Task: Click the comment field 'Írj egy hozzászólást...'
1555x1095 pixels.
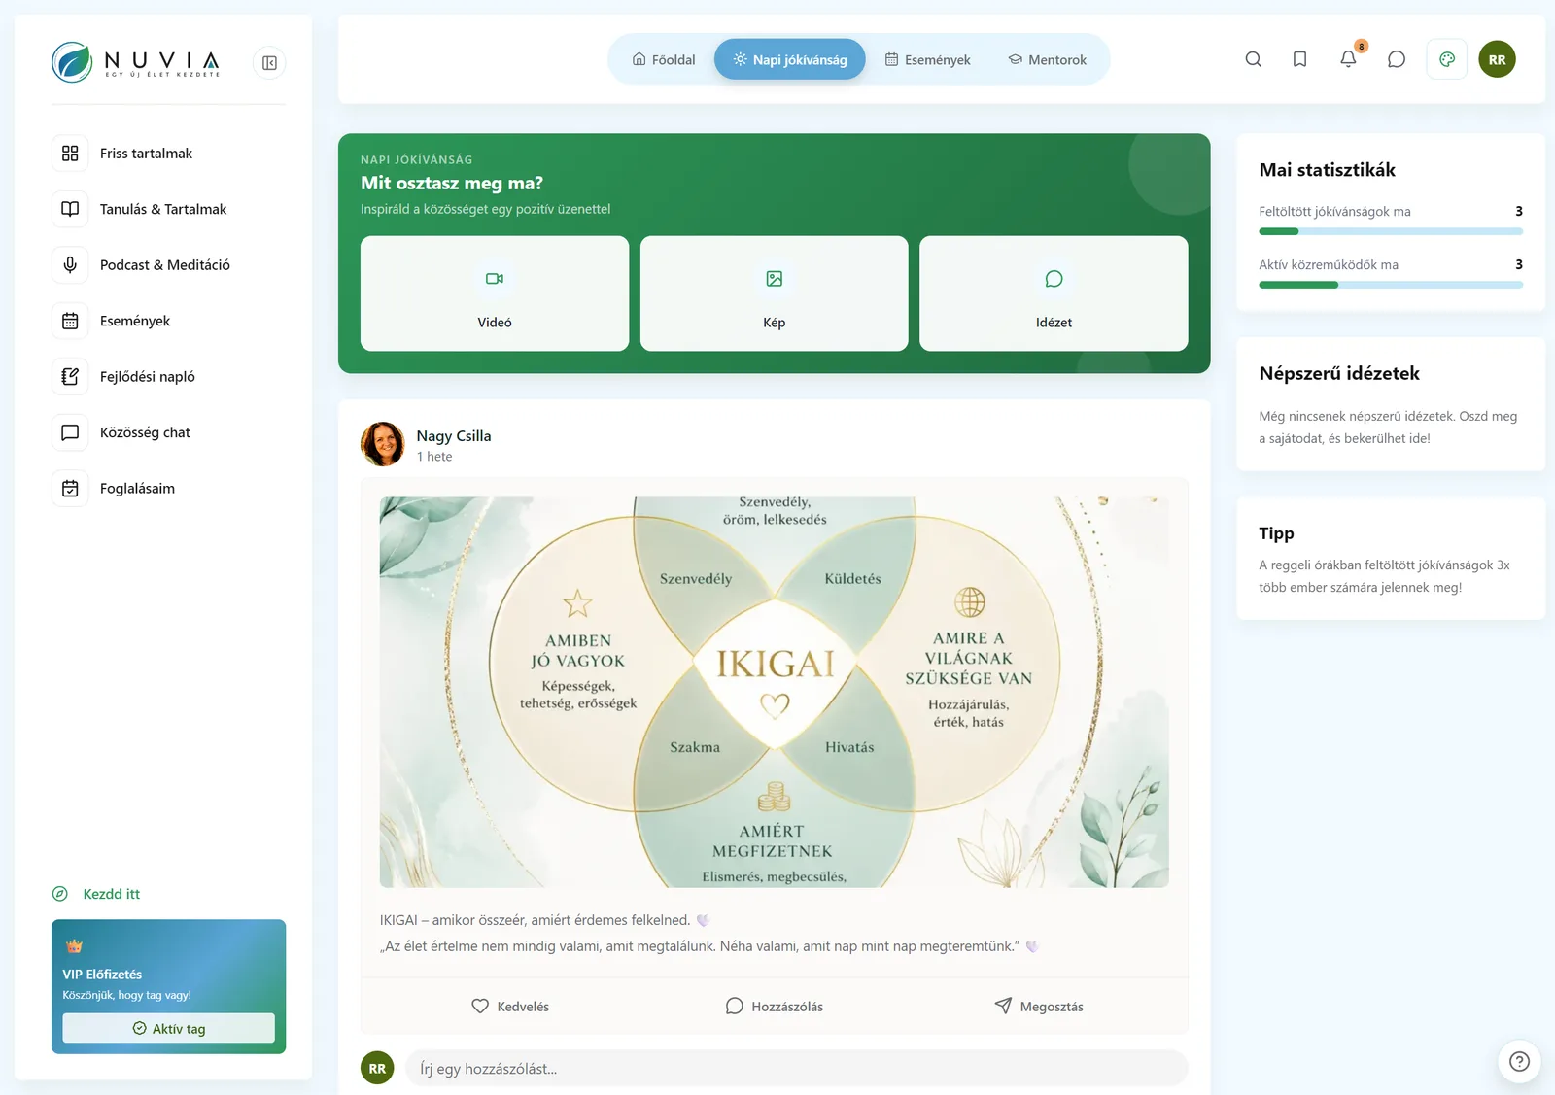Action: pyautogui.click(x=797, y=1069)
